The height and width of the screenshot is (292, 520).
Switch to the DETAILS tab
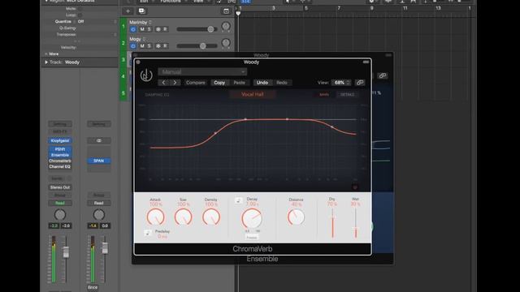347,95
